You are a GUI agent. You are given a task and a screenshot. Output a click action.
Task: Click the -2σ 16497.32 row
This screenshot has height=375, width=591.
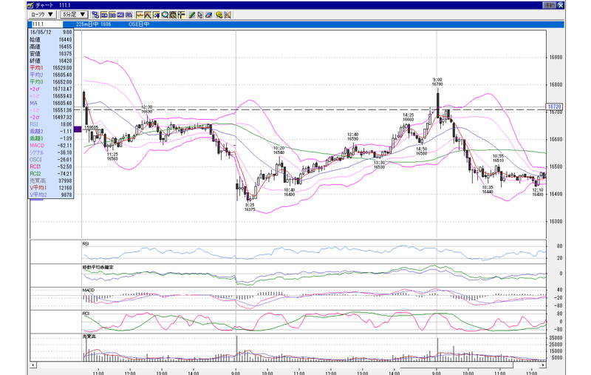click(51, 118)
